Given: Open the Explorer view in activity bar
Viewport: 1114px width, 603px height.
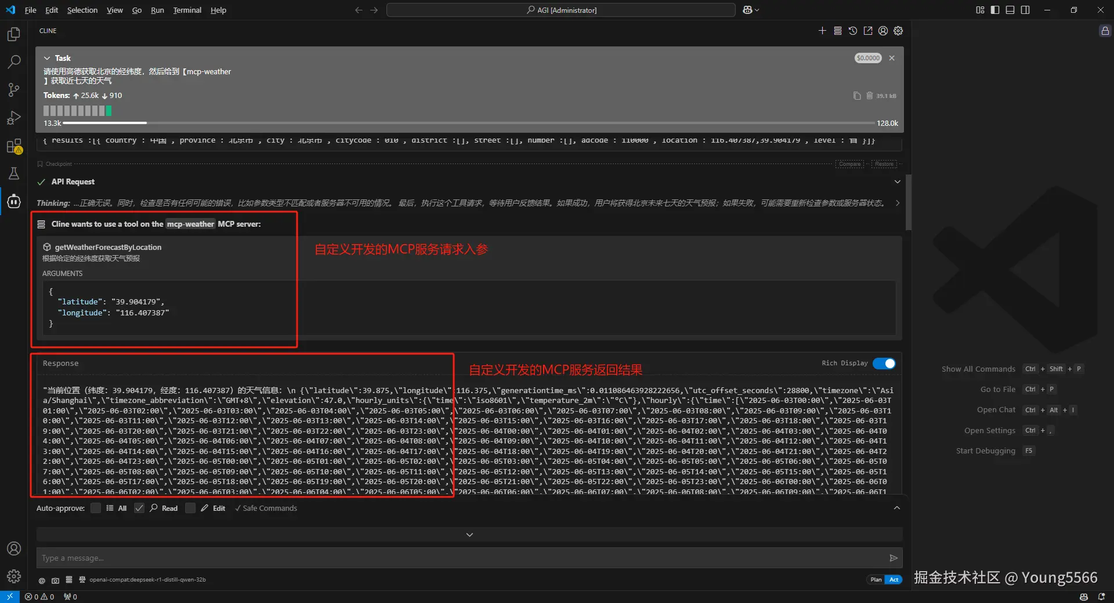Looking at the screenshot, I should coord(14,34).
